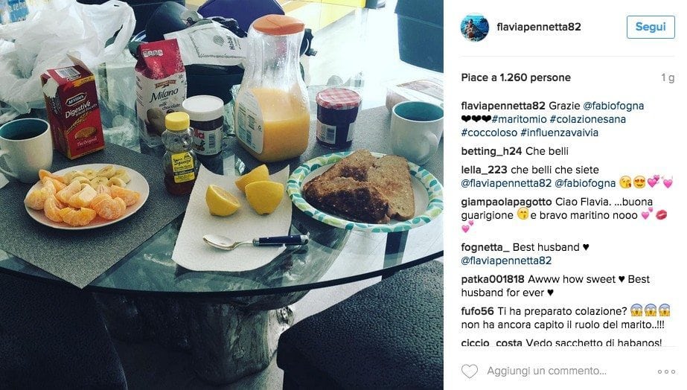Open commenter patka001818 profile
This screenshot has height=390, width=687.
coord(493,279)
